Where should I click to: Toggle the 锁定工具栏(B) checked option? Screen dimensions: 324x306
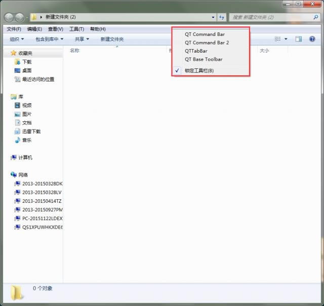199,71
